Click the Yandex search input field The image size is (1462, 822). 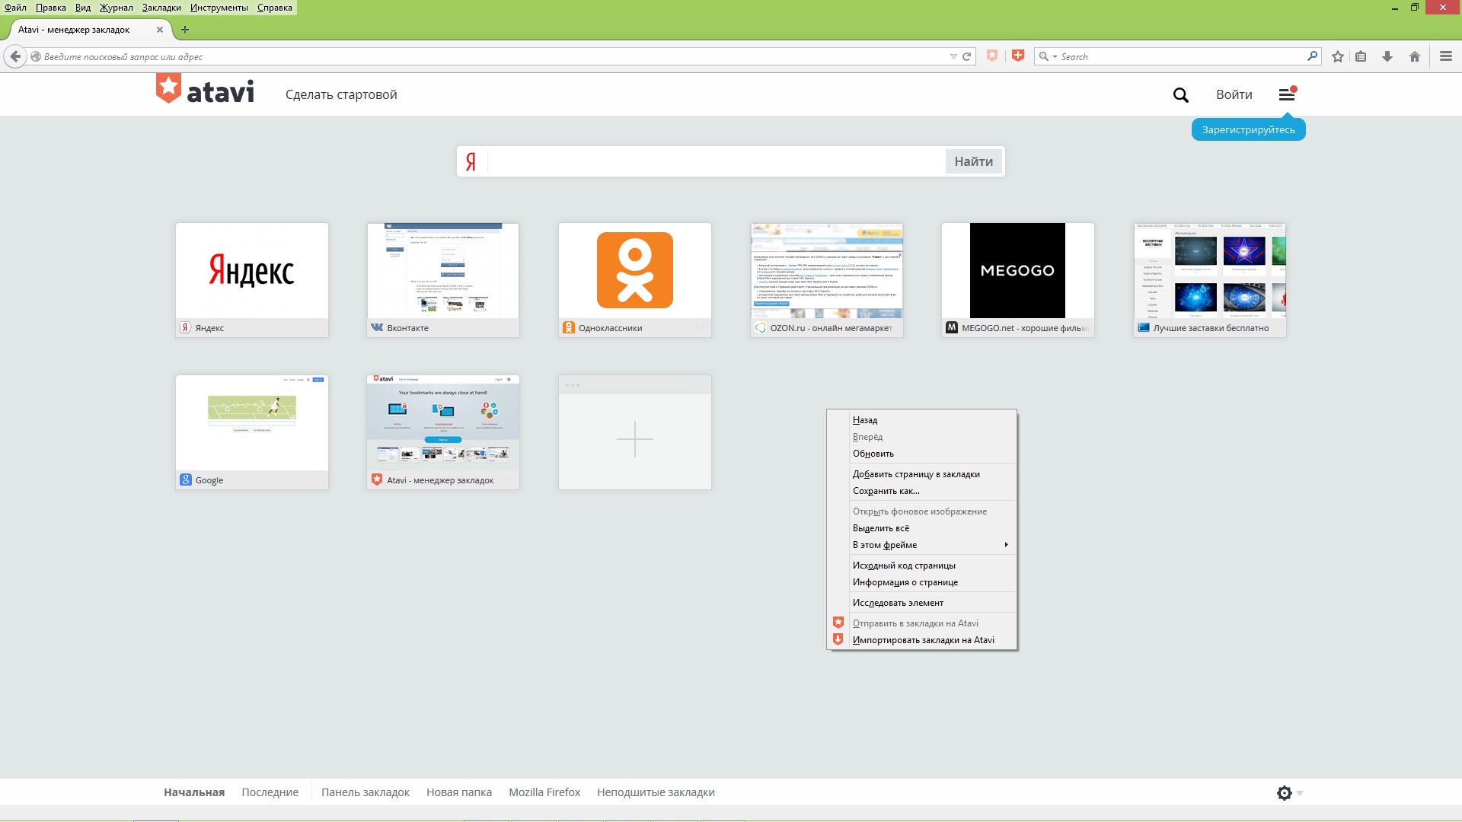(x=716, y=161)
